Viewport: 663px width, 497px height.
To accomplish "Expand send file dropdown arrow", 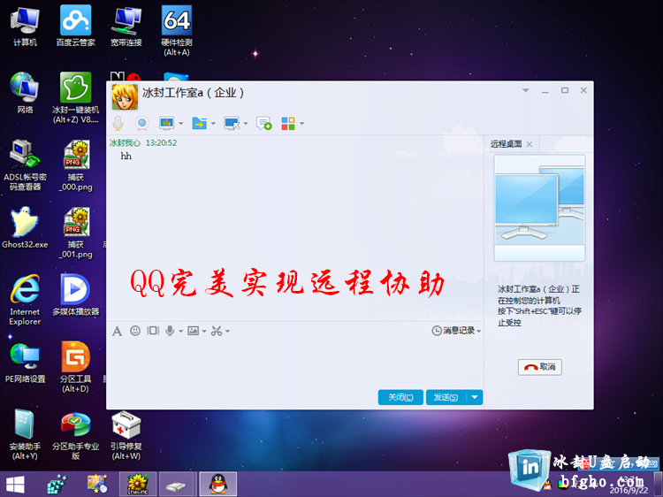I will tap(213, 124).
